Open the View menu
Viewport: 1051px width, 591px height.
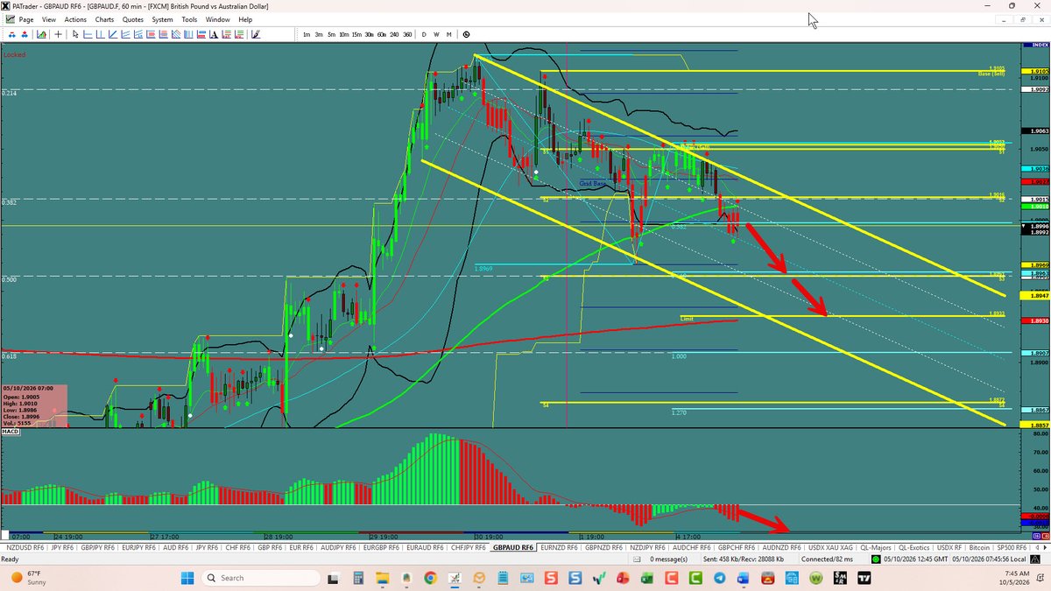49,19
